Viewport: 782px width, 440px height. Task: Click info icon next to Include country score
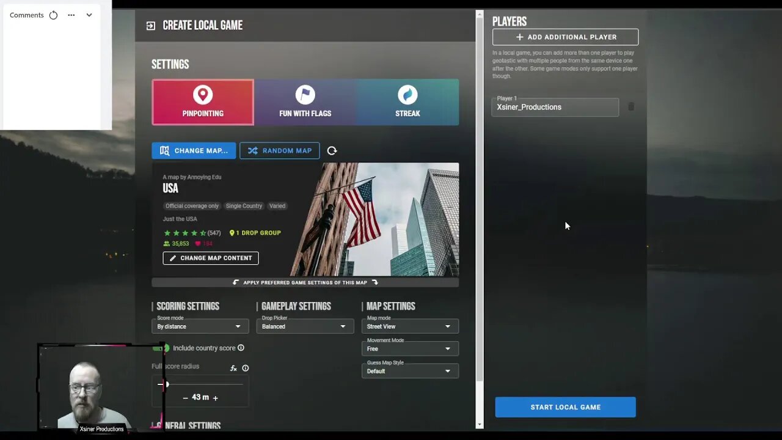(241, 348)
